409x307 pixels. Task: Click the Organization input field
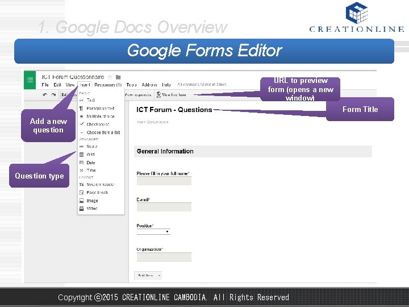[164, 257]
